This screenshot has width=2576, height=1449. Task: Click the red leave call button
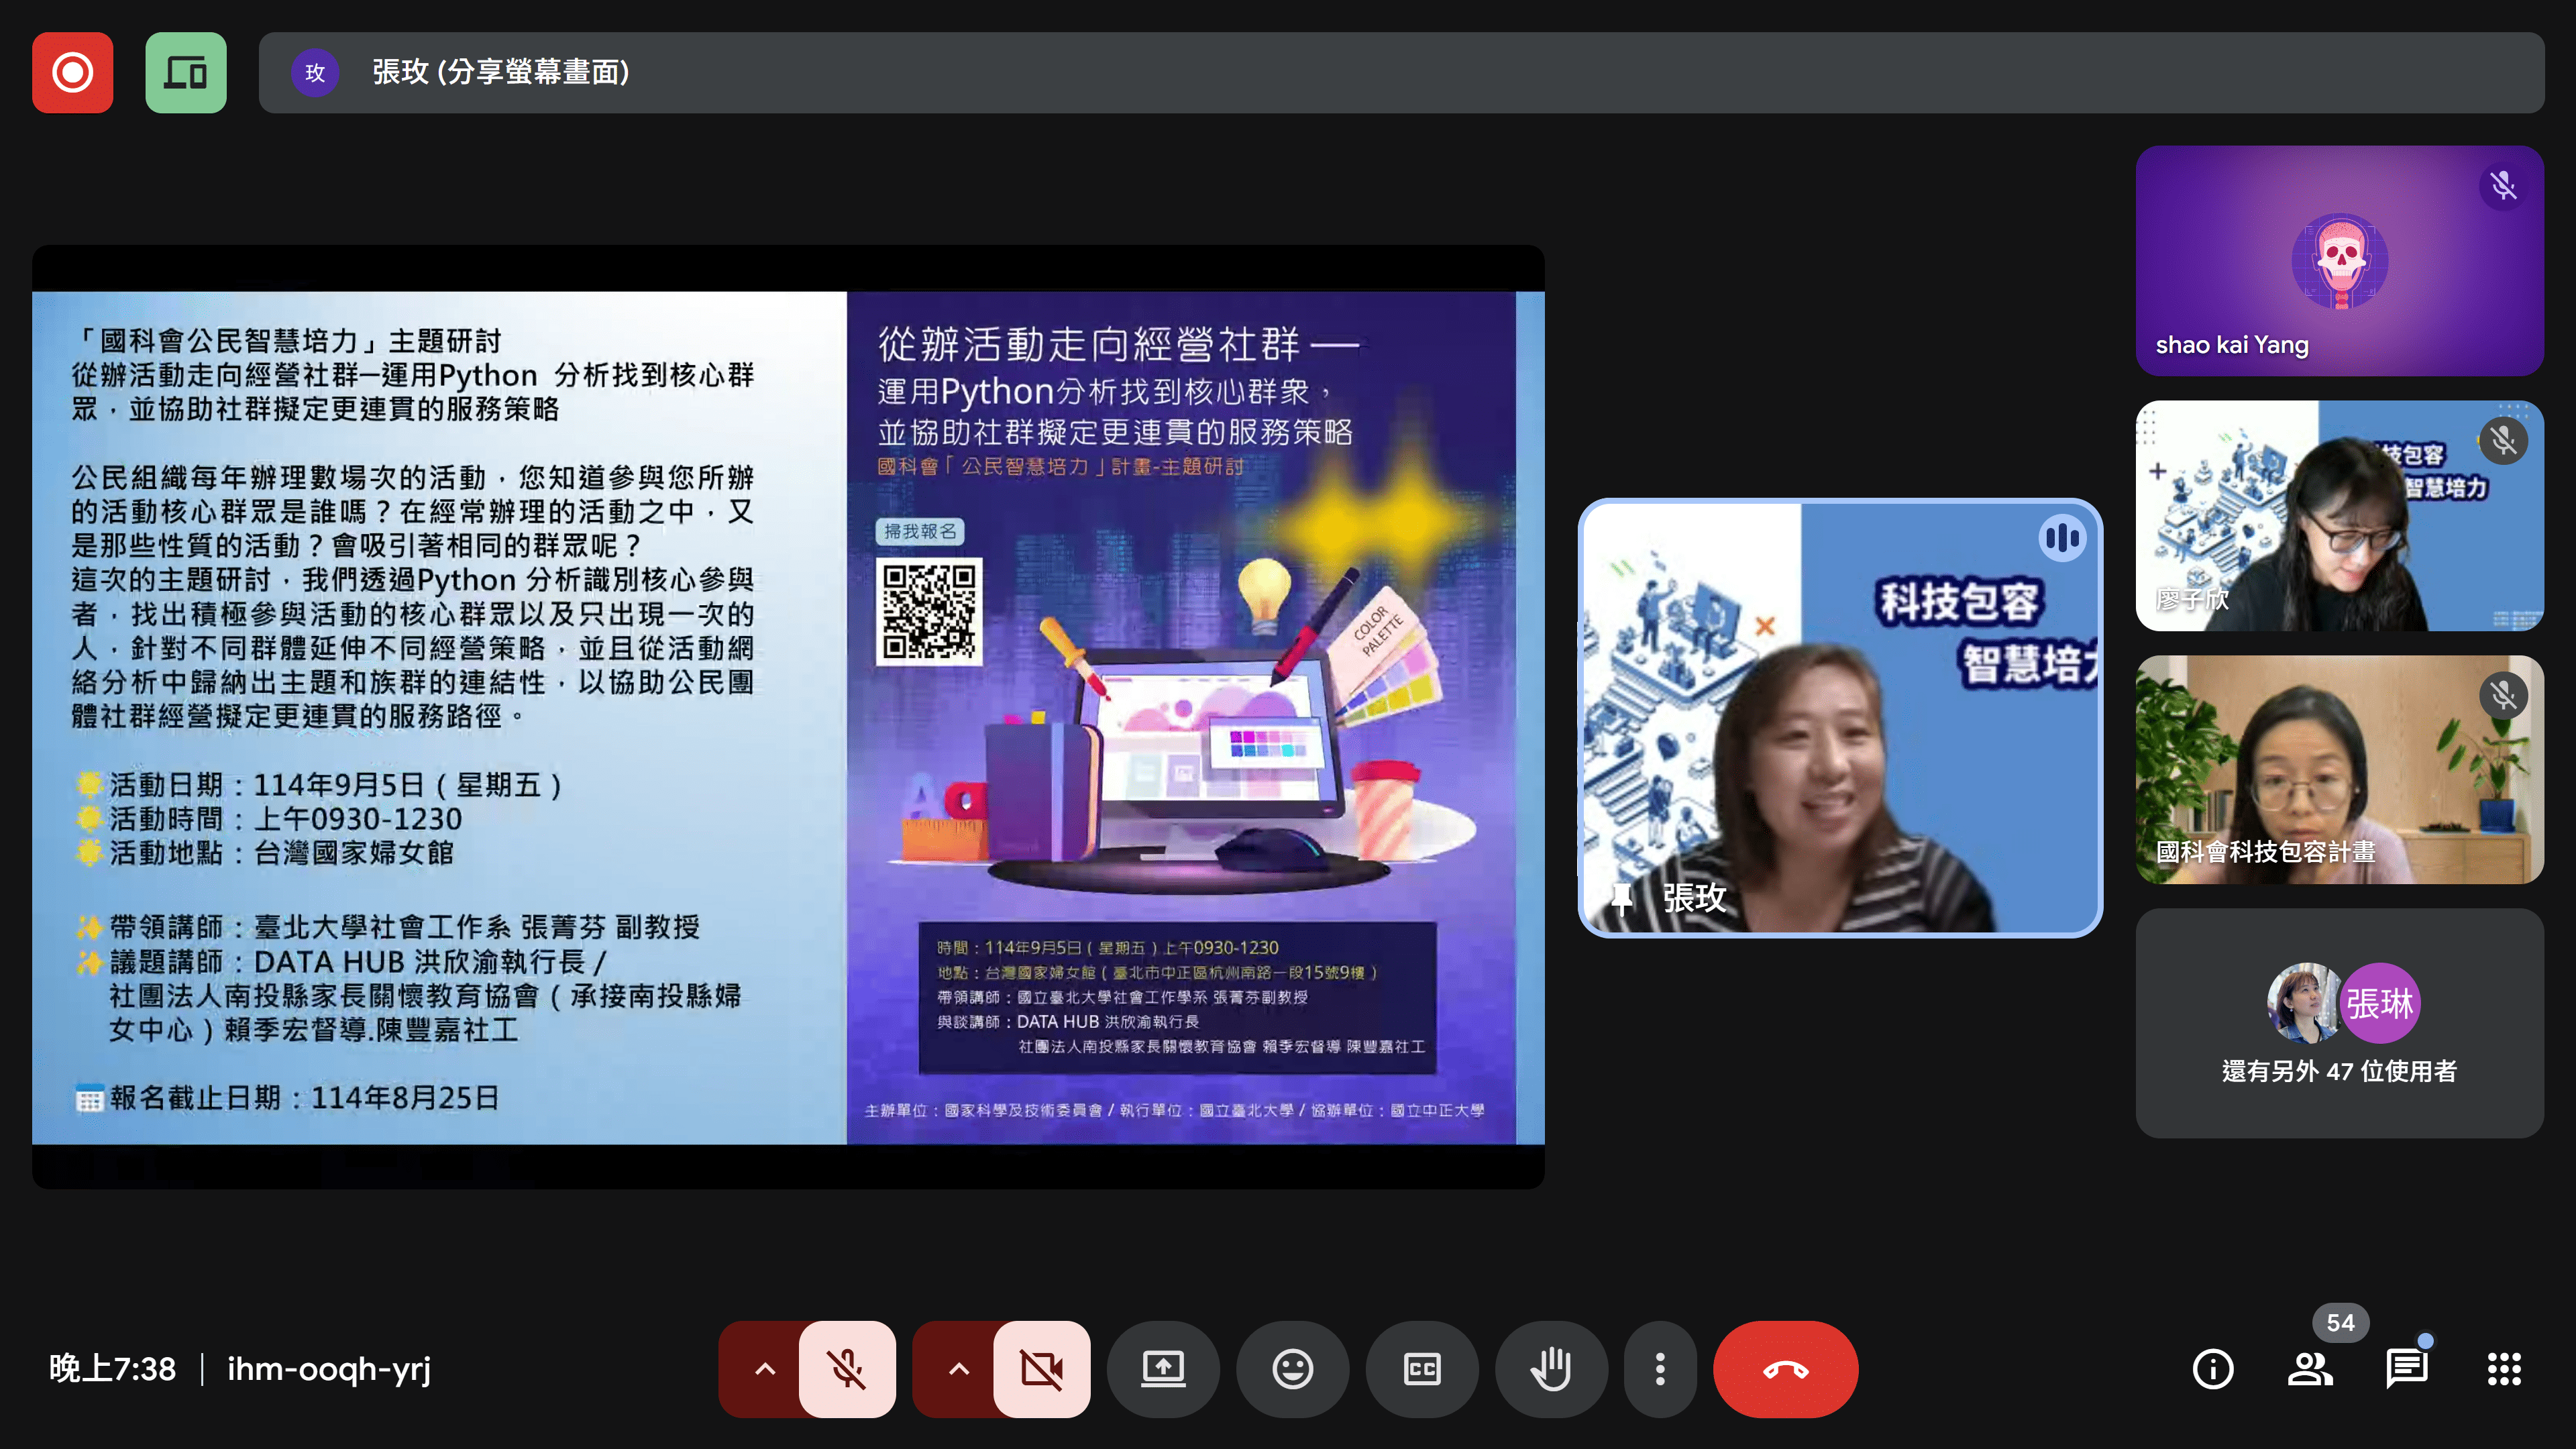1785,1368
